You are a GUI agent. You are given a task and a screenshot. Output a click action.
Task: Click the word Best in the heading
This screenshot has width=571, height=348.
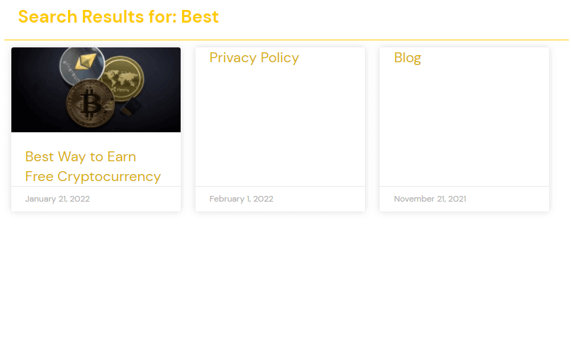point(200,17)
